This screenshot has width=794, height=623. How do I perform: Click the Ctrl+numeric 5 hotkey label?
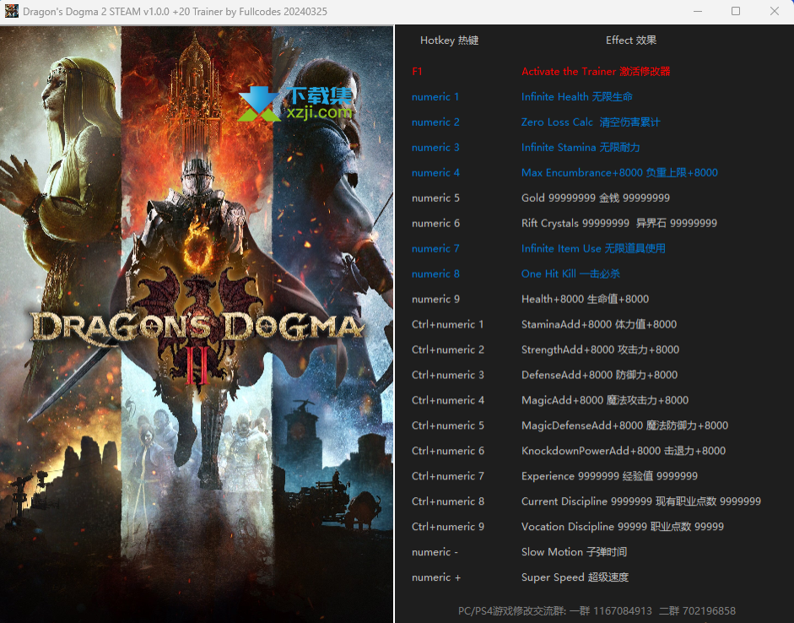click(x=448, y=426)
